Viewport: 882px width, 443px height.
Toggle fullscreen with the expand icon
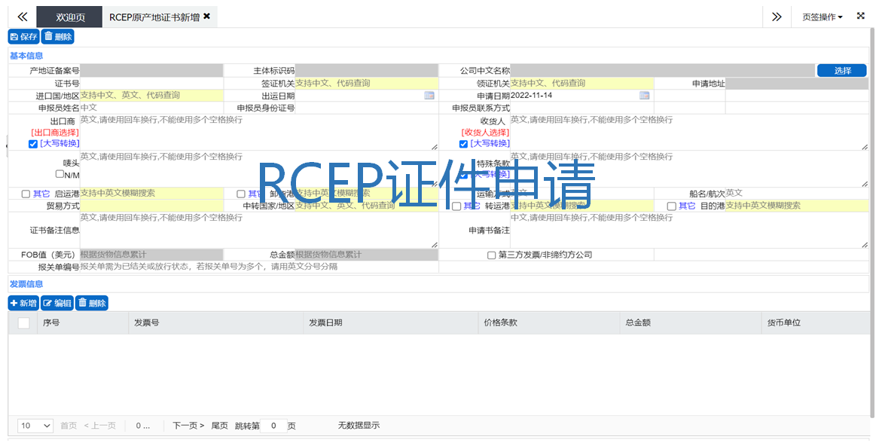pos(861,17)
